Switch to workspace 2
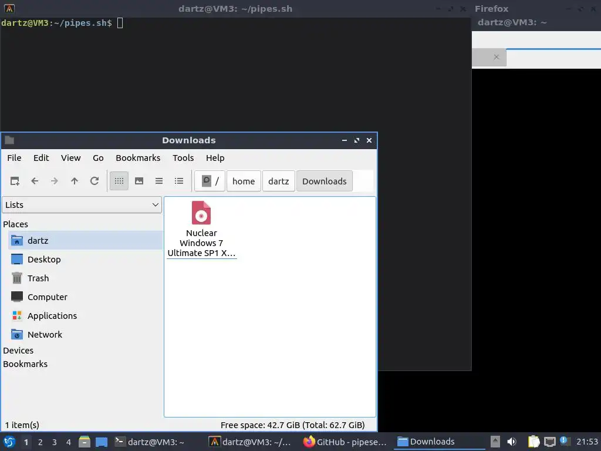 [40, 442]
